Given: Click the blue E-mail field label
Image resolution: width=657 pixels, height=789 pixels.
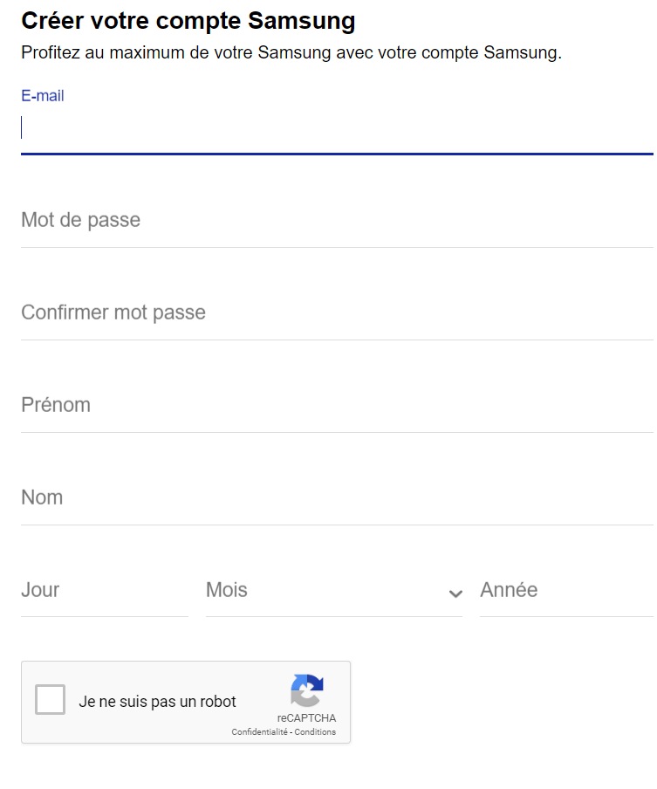Looking at the screenshot, I should tap(43, 96).
